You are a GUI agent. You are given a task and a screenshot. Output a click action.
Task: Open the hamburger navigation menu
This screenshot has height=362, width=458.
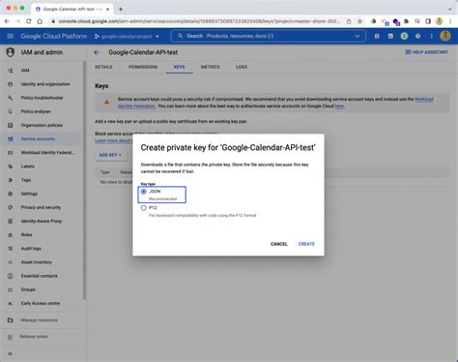[10, 36]
